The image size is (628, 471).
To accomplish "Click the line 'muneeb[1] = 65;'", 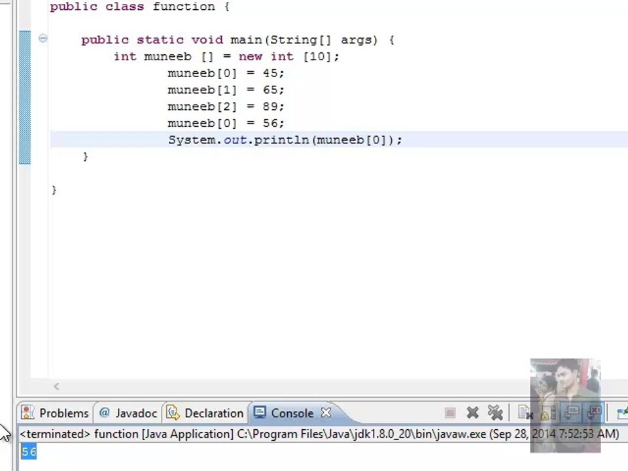I will click(x=226, y=90).
